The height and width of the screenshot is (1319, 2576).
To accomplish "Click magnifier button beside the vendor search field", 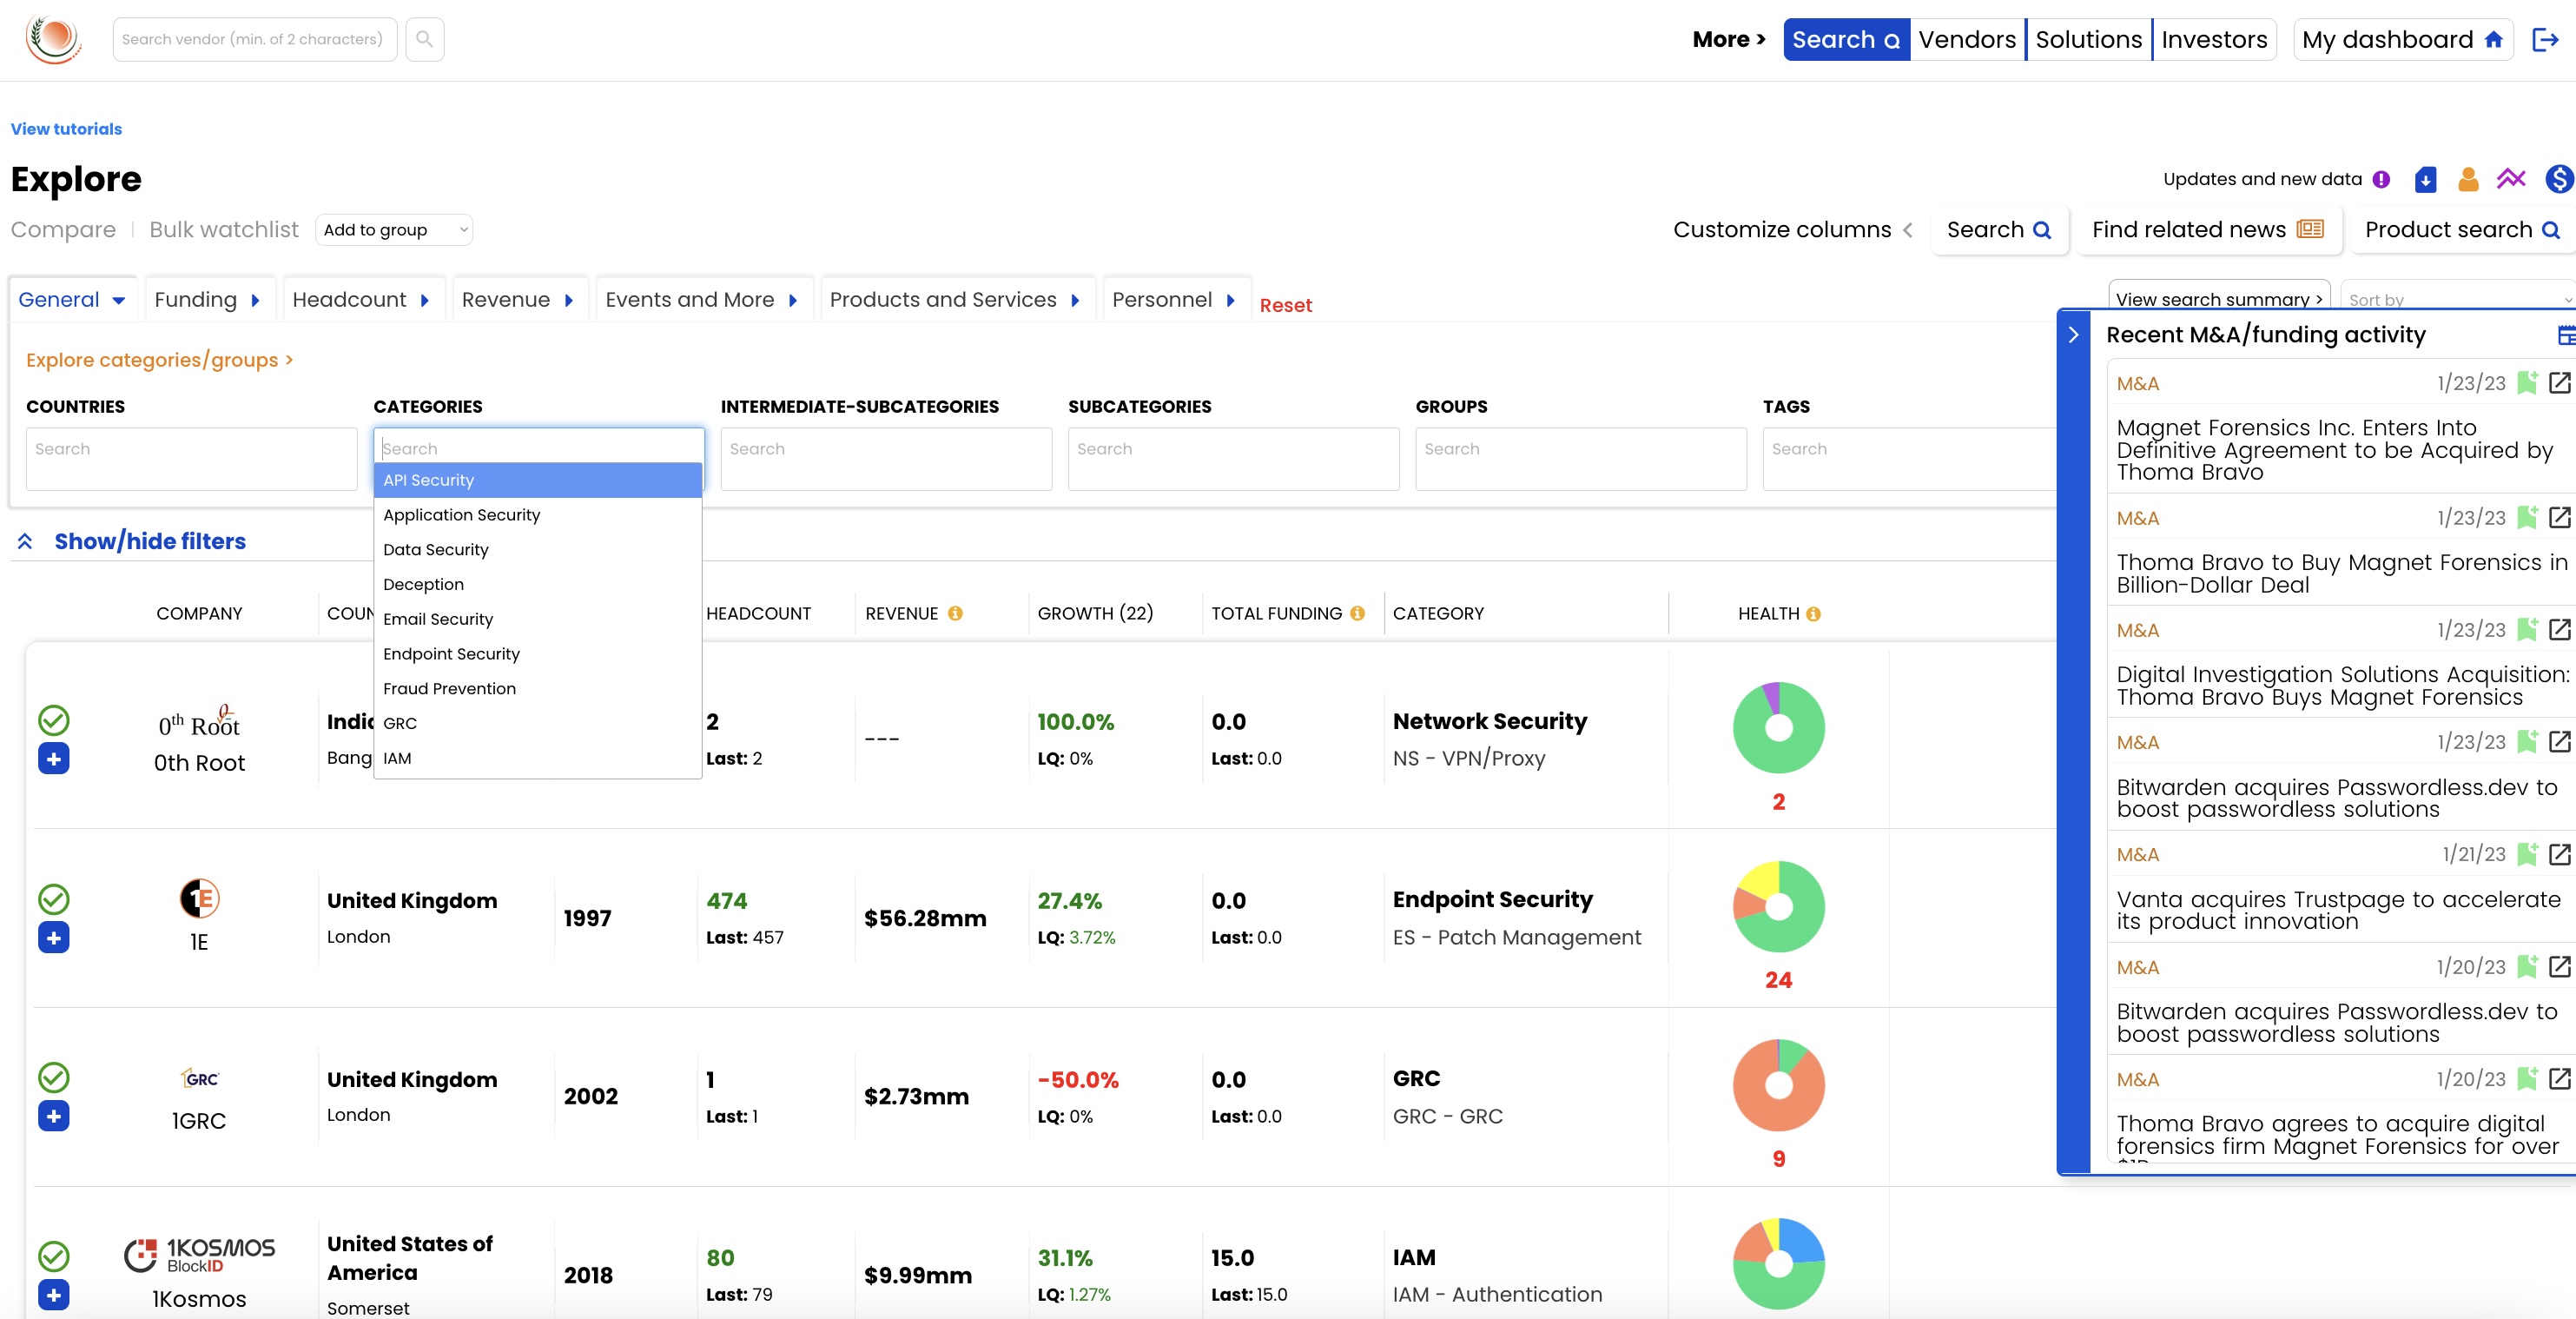I will coord(425,39).
